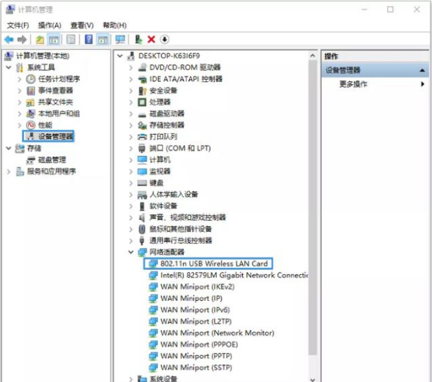The image size is (432, 382).
Task: Select WAN Miniport (L2TP)
Action: point(196,321)
